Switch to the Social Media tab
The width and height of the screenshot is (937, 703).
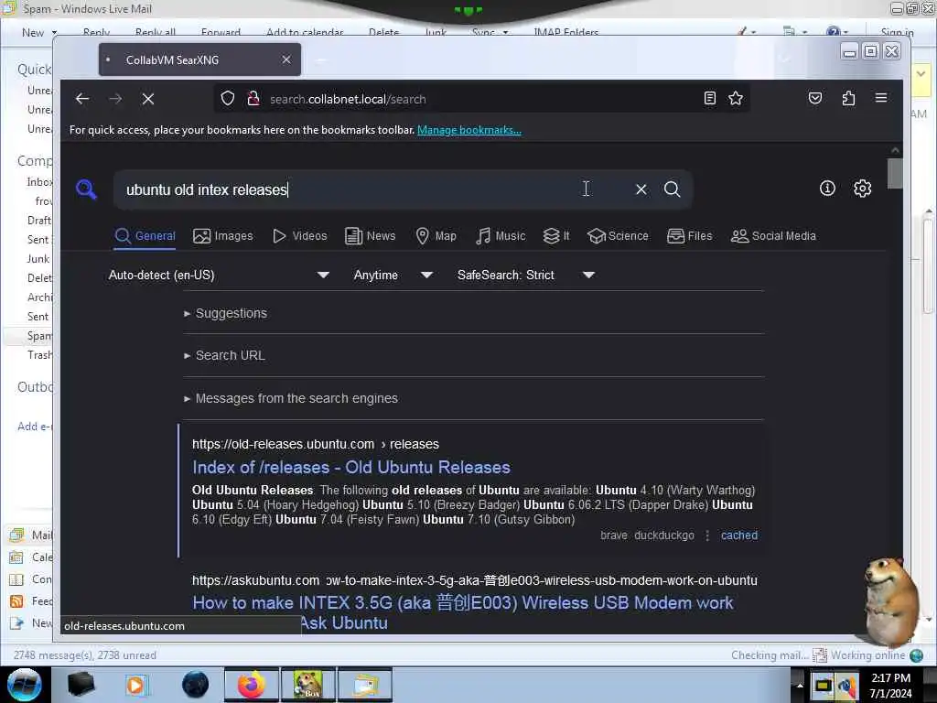[773, 236]
